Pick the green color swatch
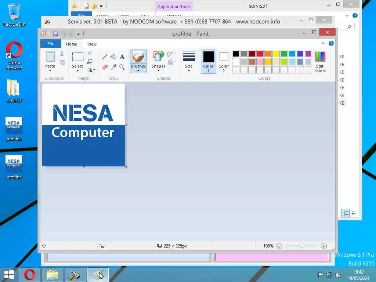Image resolution: width=376 pixels, height=282 pixels. (x=284, y=54)
